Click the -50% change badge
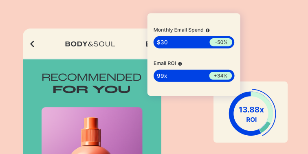 pyautogui.click(x=221, y=42)
